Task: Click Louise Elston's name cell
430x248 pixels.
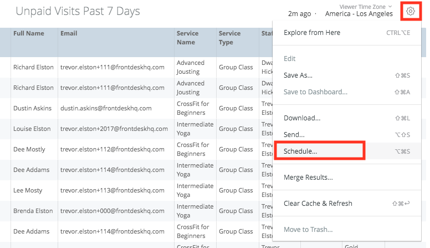Action: (32, 129)
